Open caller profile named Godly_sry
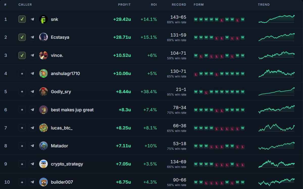The height and width of the screenshot is (189, 303). coord(61,92)
